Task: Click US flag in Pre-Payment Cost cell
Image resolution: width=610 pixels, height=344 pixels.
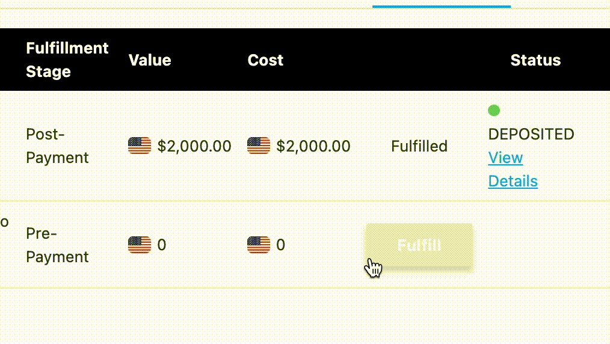Action: coord(259,245)
